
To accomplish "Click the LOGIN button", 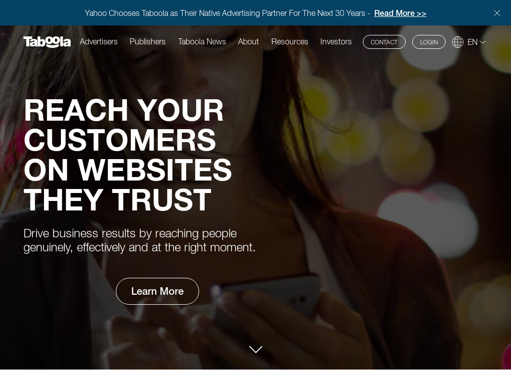I will (x=429, y=42).
